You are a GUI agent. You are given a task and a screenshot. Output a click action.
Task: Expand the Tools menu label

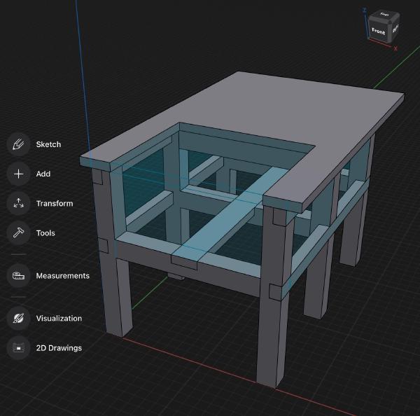click(x=45, y=233)
